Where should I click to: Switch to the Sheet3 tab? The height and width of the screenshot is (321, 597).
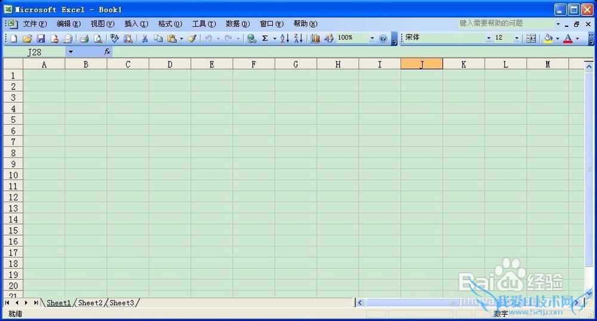point(122,303)
